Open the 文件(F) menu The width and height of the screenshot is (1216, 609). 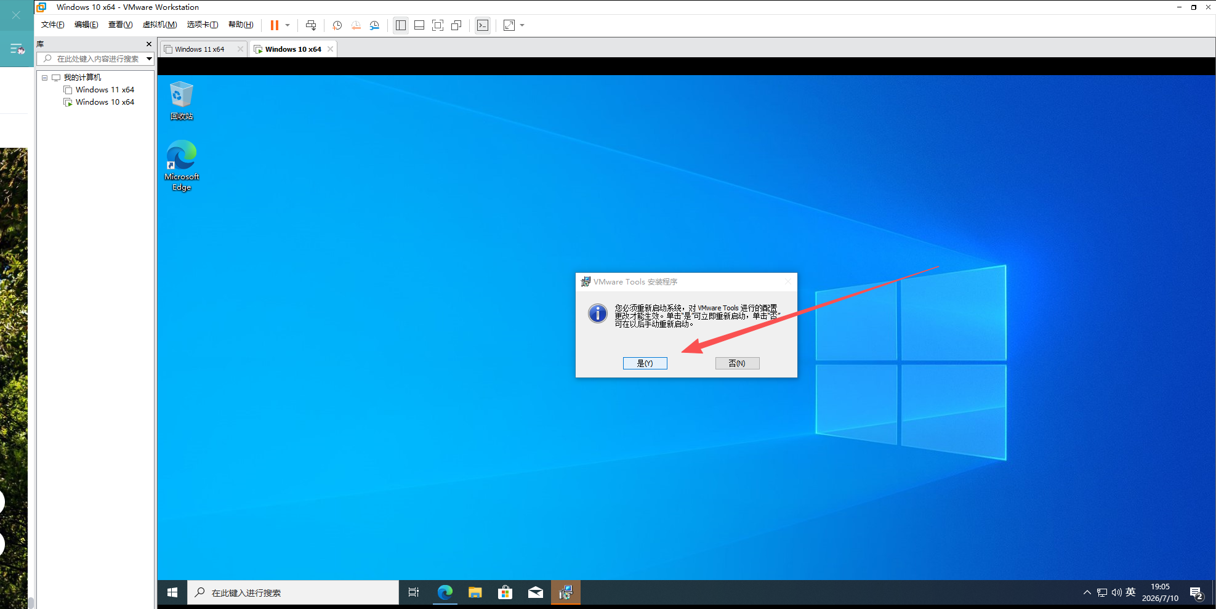(53, 25)
